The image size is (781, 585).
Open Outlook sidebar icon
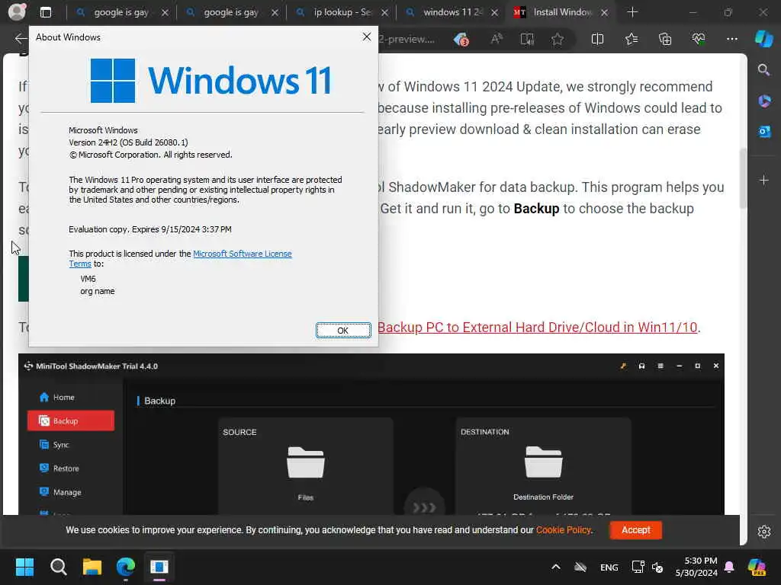(764, 131)
